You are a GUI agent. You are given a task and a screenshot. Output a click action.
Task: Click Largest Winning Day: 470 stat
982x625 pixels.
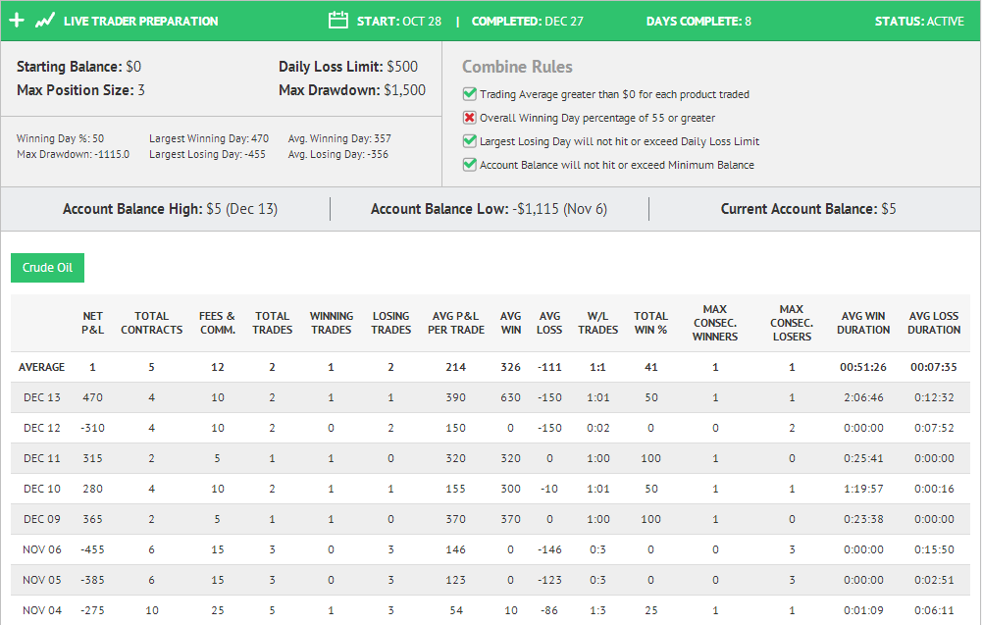pyautogui.click(x=209, y=138)
